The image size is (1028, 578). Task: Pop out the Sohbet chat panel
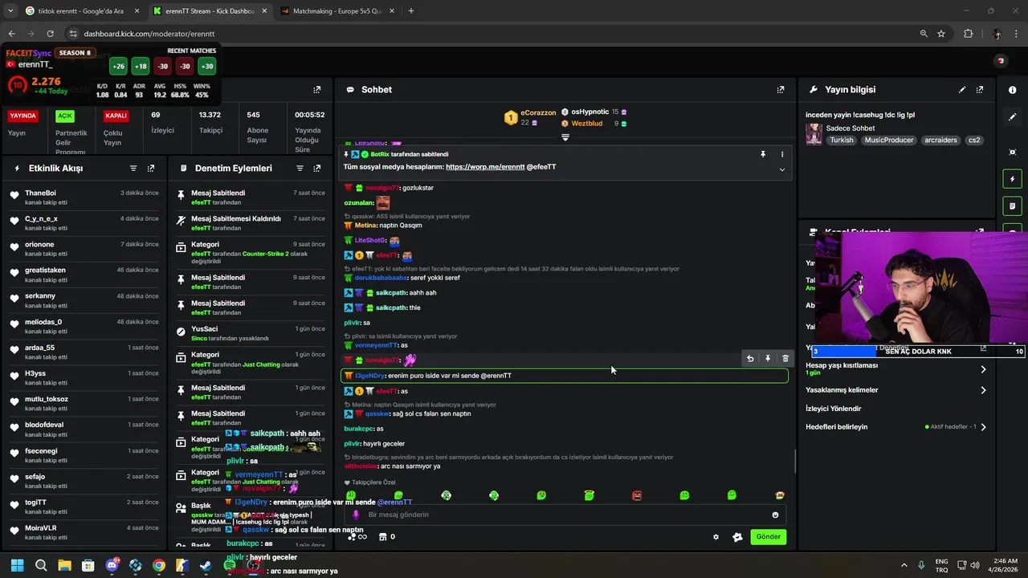(781, 90)
